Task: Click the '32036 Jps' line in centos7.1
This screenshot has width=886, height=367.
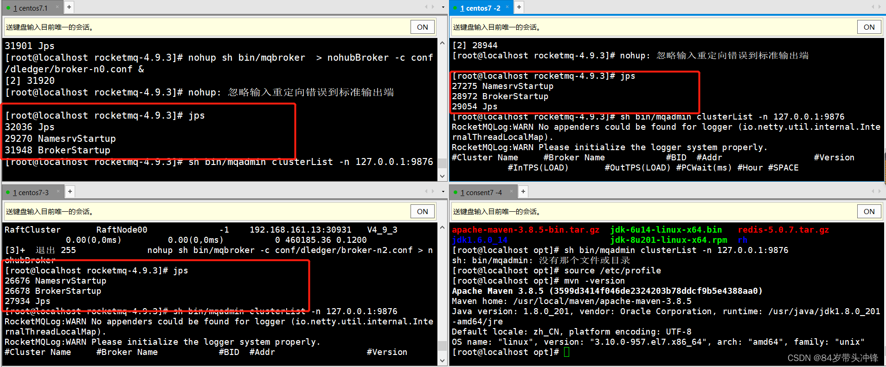Action: (x=30, y=127)
